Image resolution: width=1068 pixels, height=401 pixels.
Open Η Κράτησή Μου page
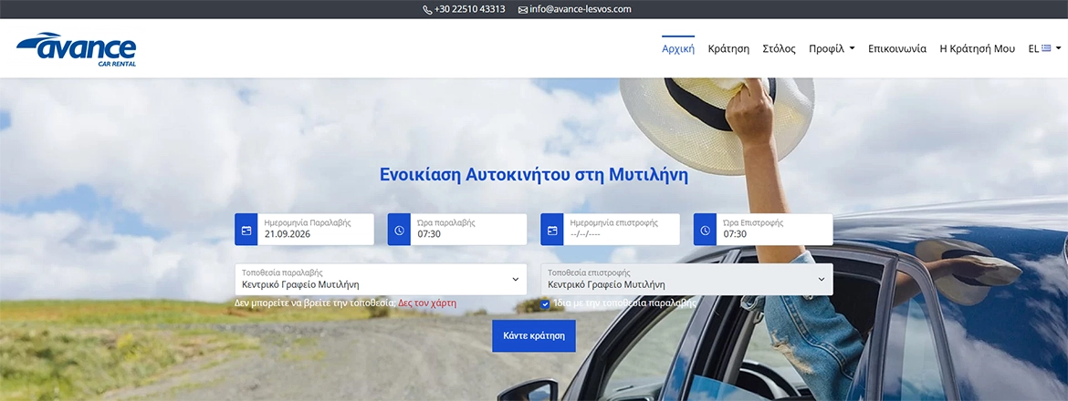point(977,49)
